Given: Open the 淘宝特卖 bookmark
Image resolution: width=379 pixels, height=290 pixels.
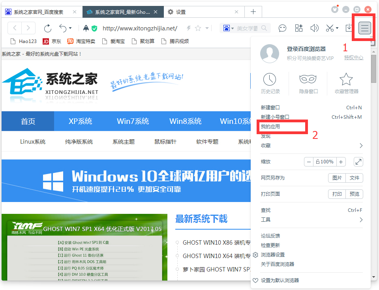Looking at the screenshot, I should [81, 41].
